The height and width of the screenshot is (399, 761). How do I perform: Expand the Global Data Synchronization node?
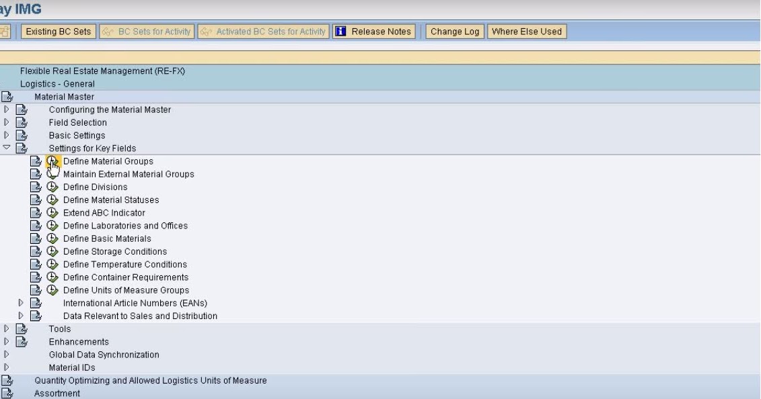tap(5, 354)
